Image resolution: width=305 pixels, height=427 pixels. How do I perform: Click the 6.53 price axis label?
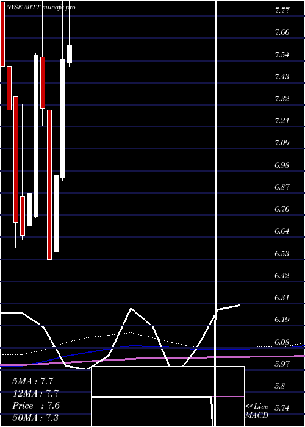coord(282,254)
